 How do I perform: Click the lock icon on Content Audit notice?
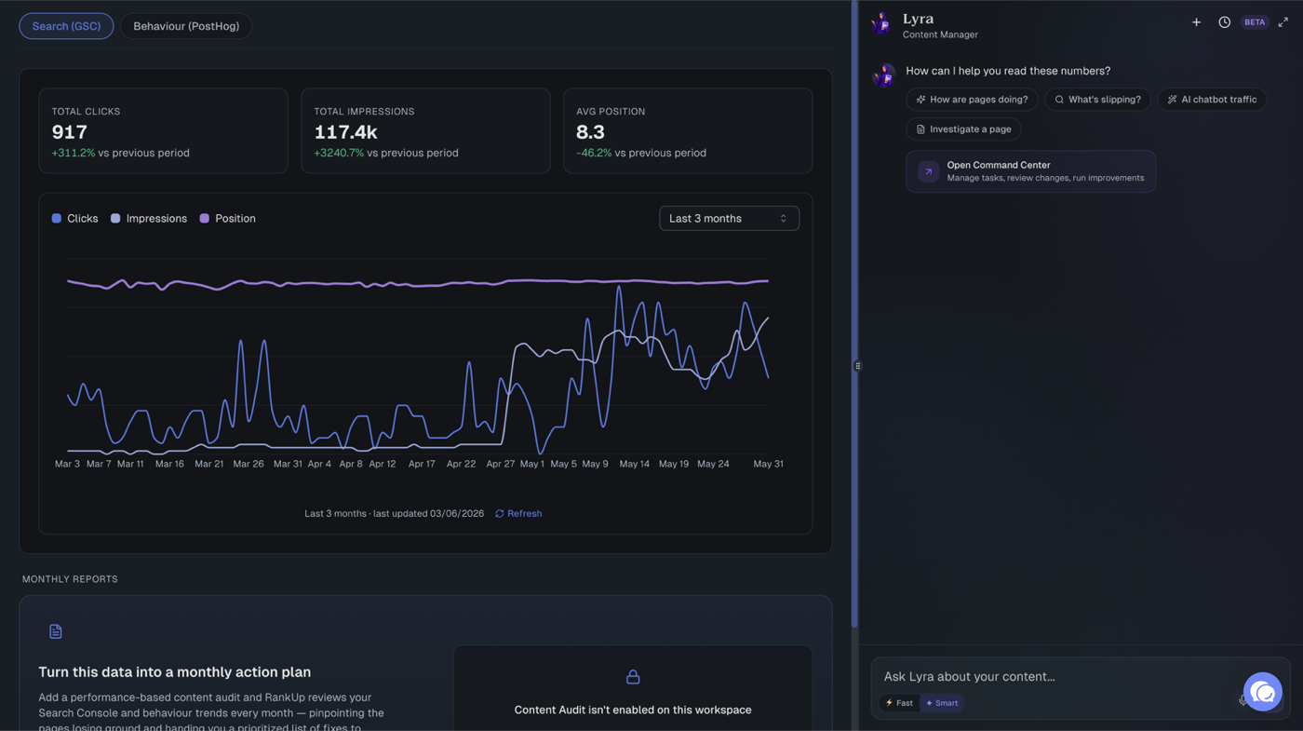pos(633,677)
